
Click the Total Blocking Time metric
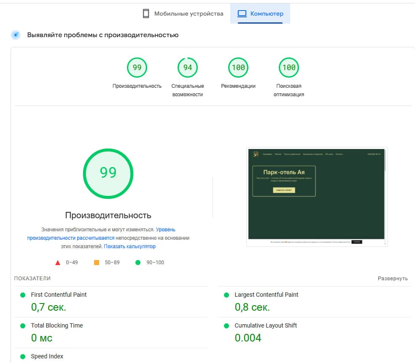click(57, 325)
